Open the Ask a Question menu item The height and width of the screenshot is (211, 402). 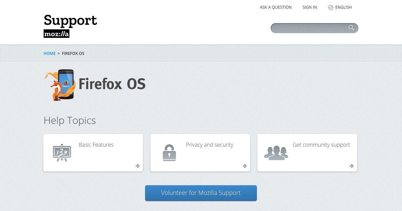coord(276,7)
